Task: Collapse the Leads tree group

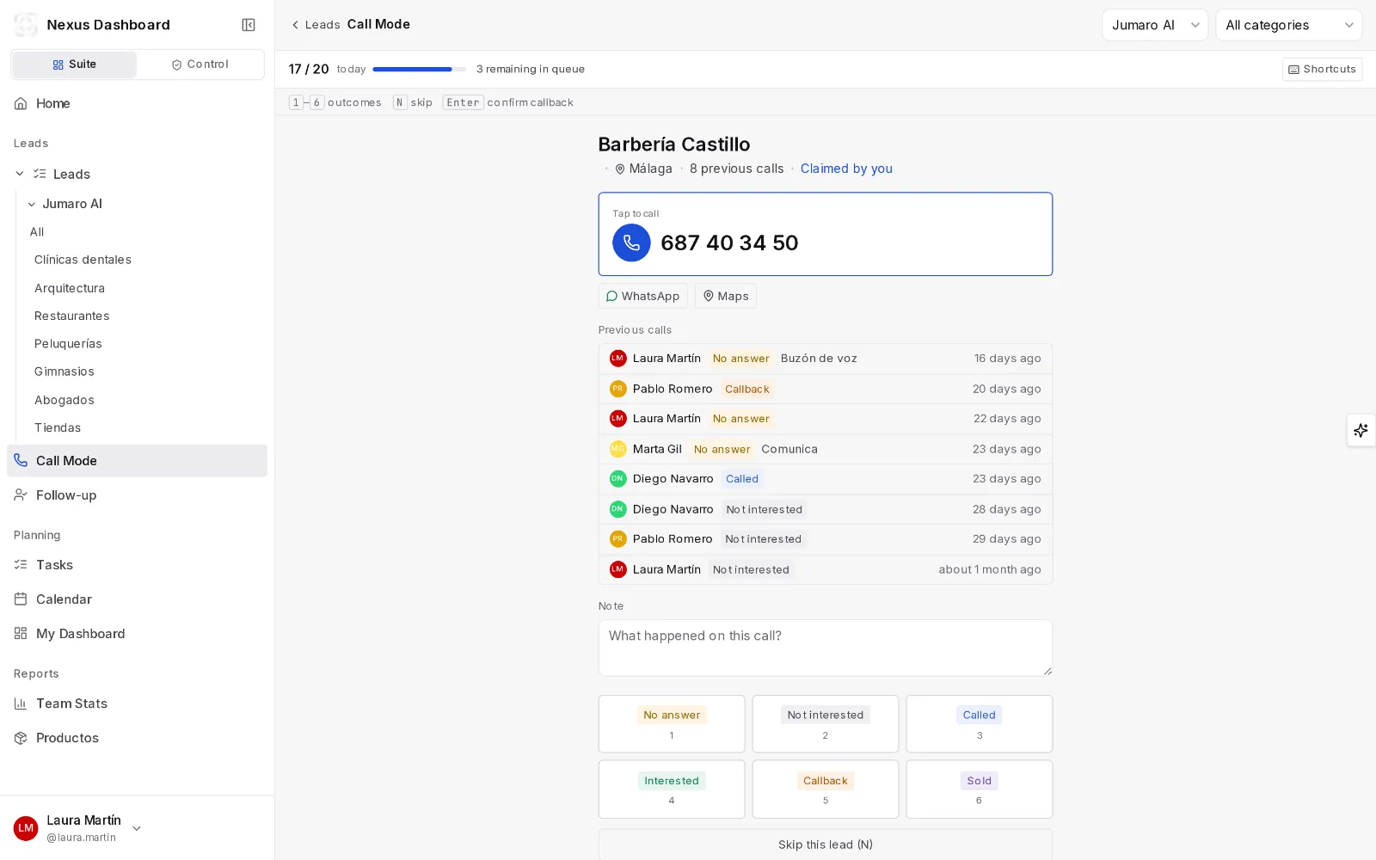Action: pyautogui.click(x=20, y=174)
